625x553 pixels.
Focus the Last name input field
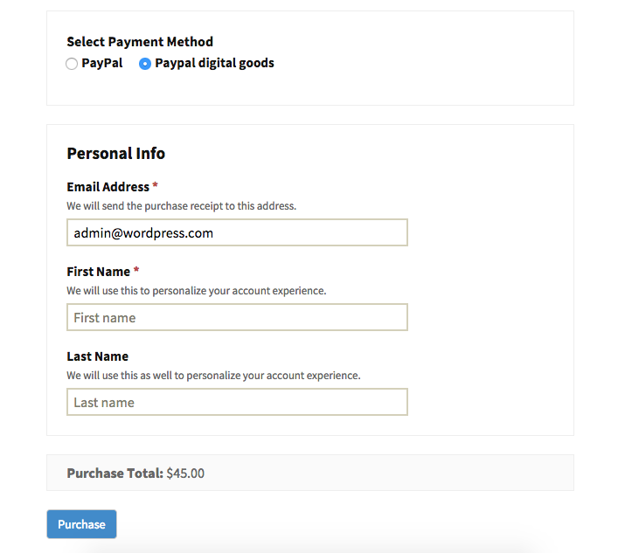click(x=237, y=402)
